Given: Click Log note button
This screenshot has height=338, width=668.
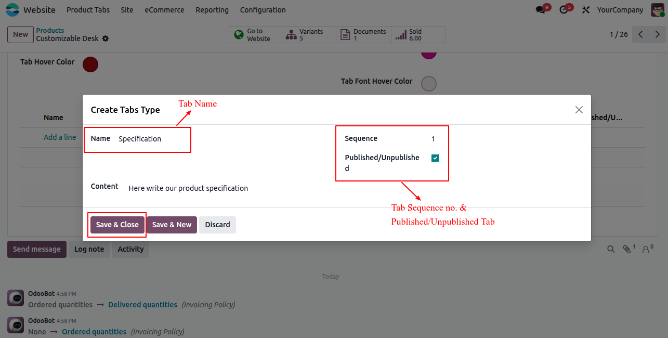Looking at the screenshot, I should [89, 249].
